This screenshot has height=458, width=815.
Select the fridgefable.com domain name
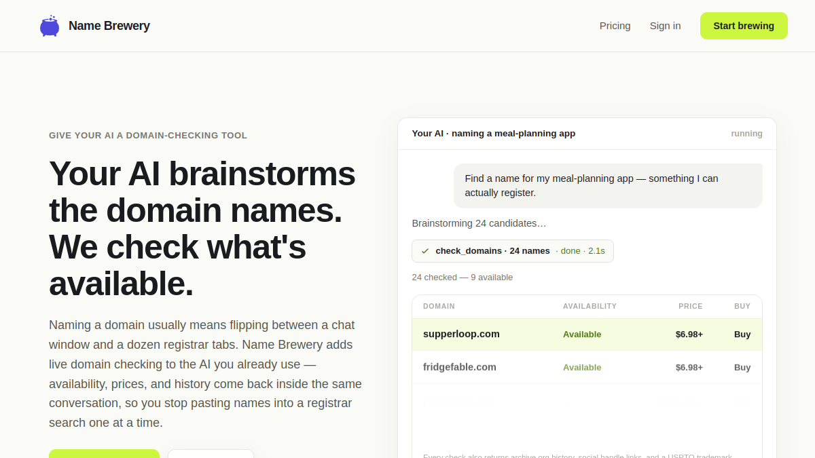tap(460, 367)
